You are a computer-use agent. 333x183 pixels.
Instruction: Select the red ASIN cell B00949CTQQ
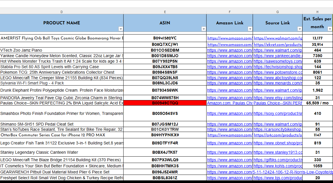165,103
